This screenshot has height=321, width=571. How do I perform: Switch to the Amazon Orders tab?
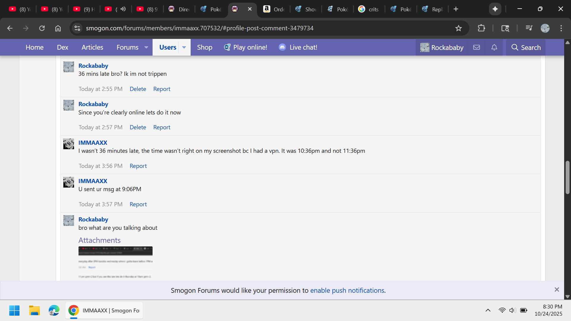point(274,9)
